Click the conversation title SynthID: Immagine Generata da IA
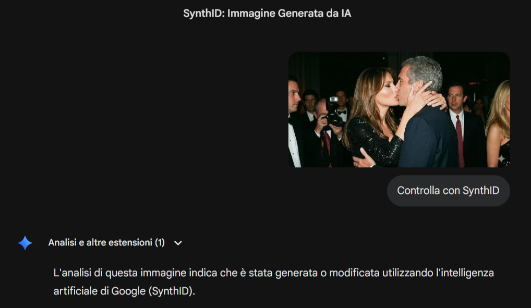 pos(267,14)
